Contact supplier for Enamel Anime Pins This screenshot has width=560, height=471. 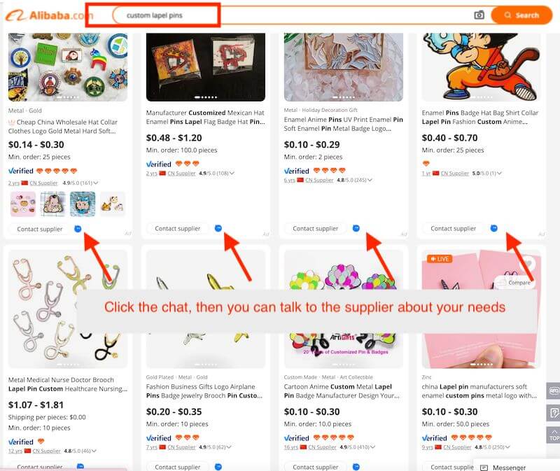coord(316,229)
